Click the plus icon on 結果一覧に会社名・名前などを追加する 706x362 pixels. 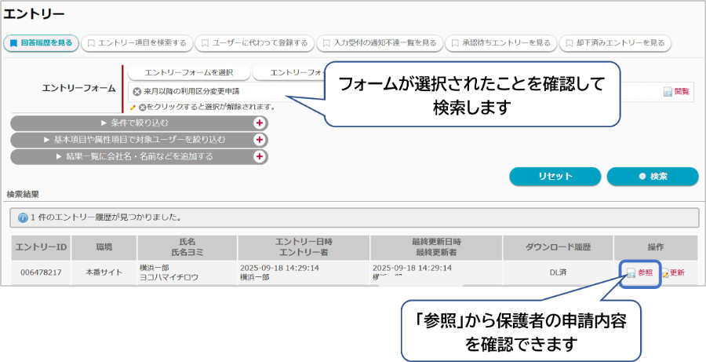[260, 156]
